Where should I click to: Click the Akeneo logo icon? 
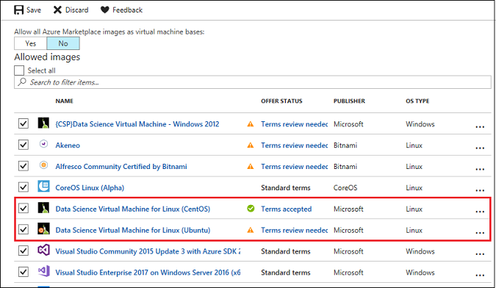click(43, 144)
